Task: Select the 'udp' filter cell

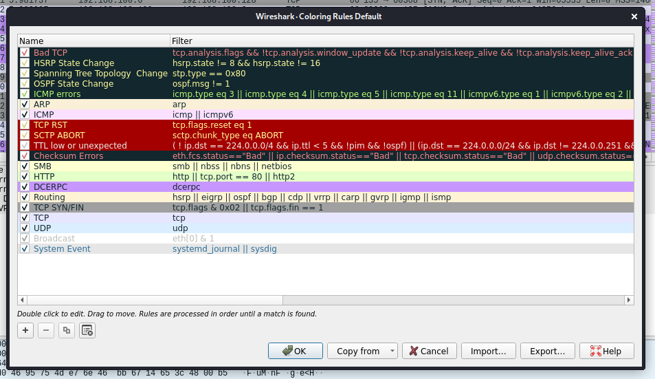Action: click(179, 228)
